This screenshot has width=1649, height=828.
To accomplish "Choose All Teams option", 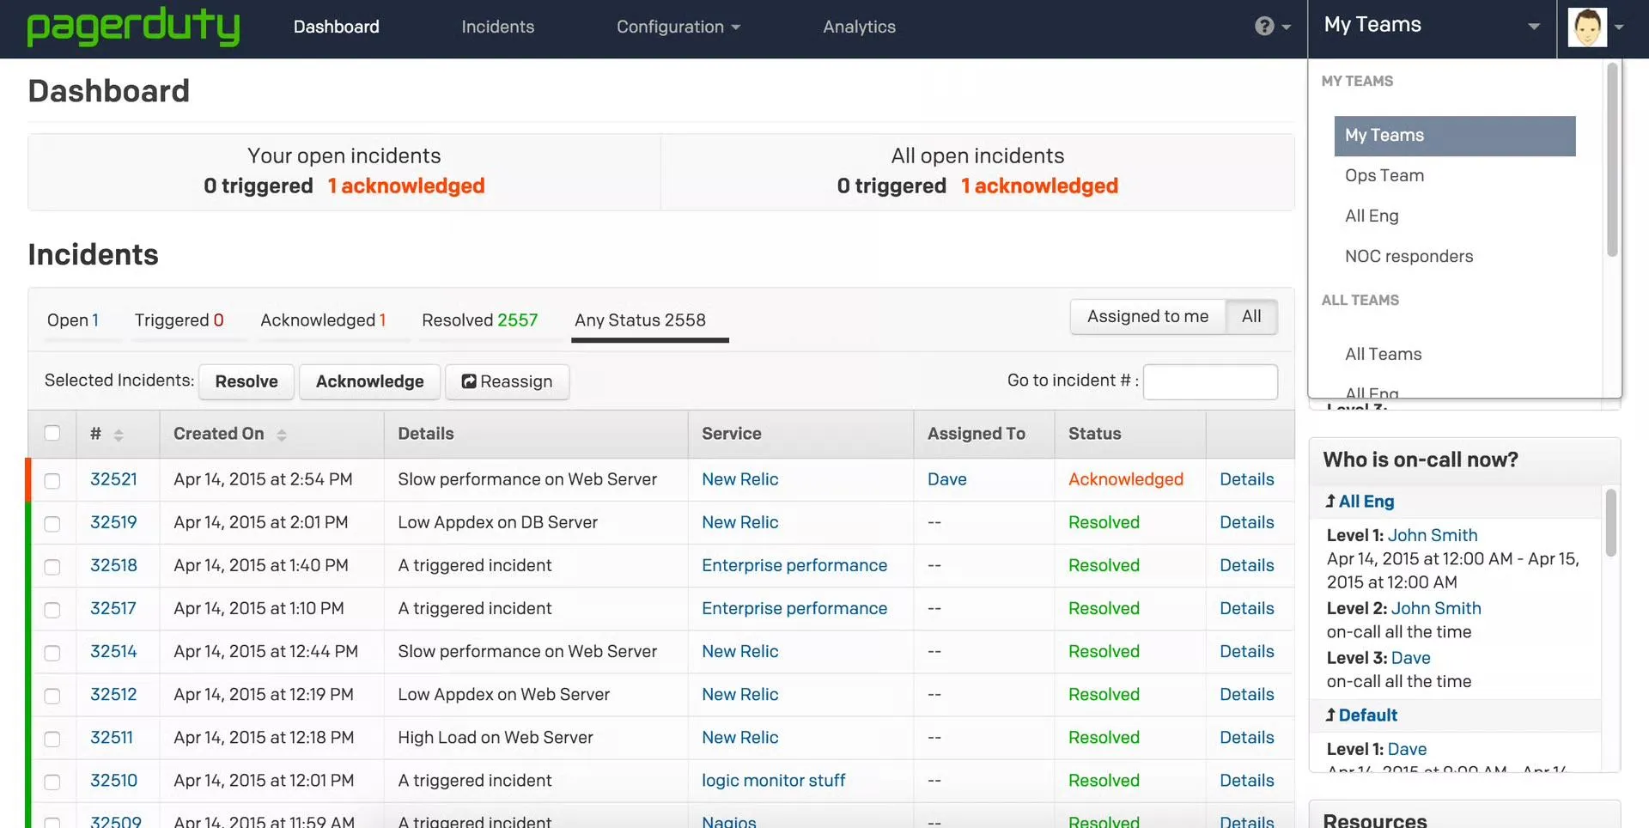I will pos(1383,354).
